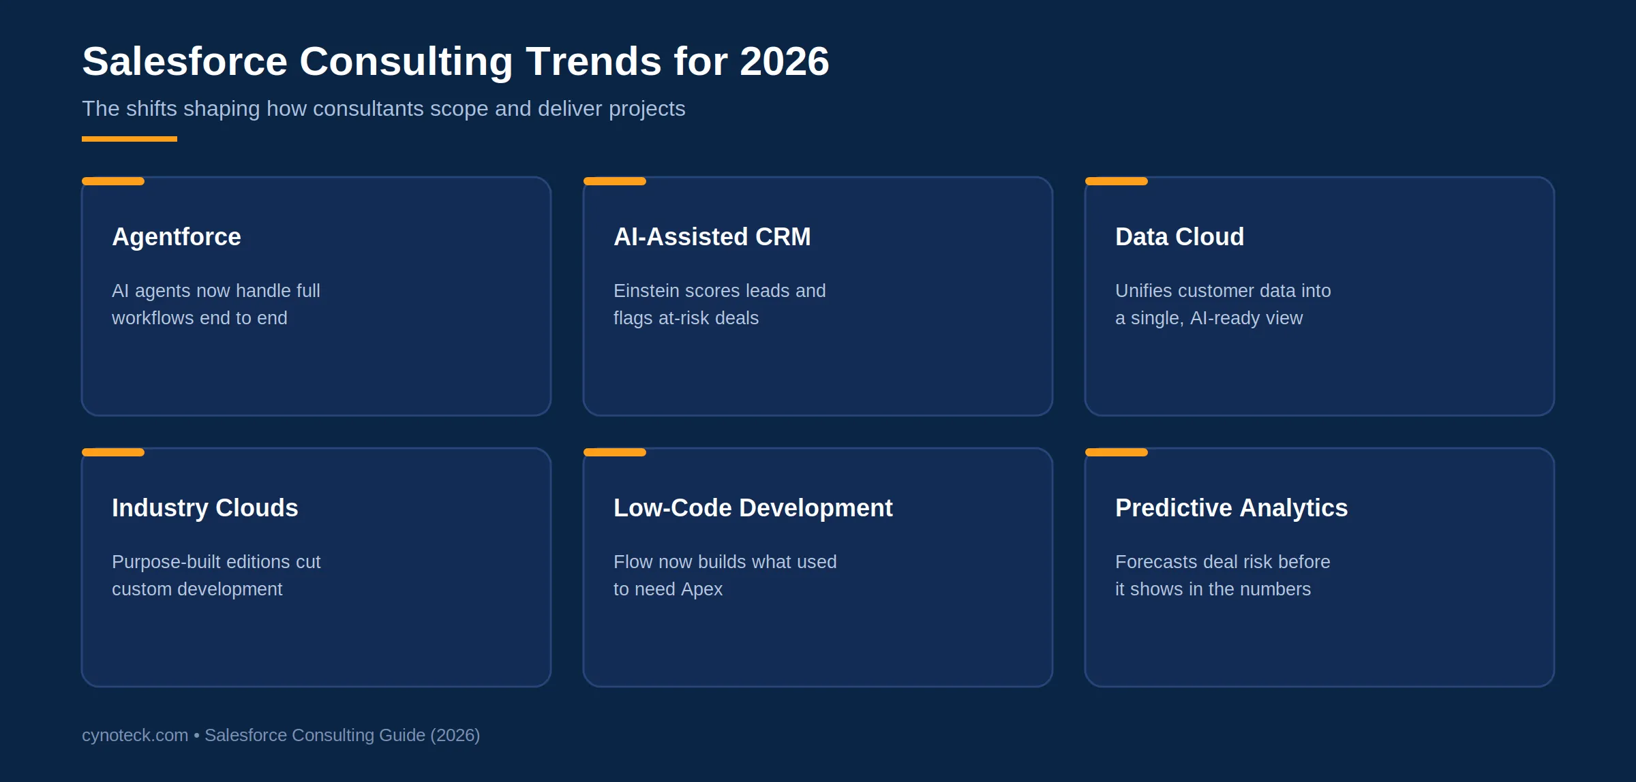Select the Industry Clouds card heading
Viewport: 1636px width, 782px height.
204,508
